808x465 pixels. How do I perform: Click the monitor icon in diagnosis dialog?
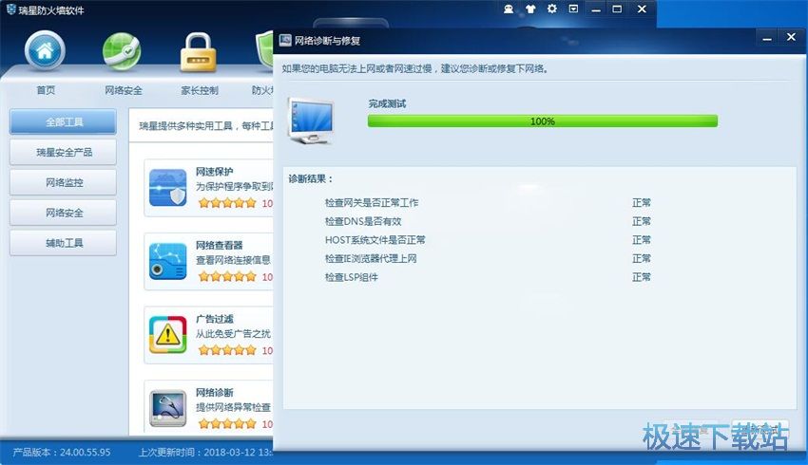click(310, 121)
